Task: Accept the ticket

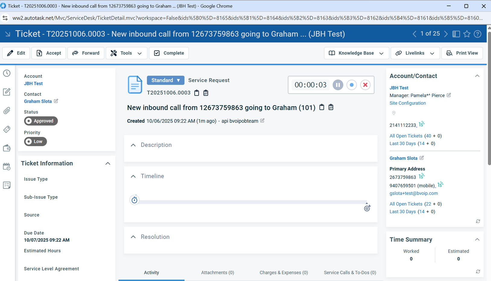Action: coord(49,53)
